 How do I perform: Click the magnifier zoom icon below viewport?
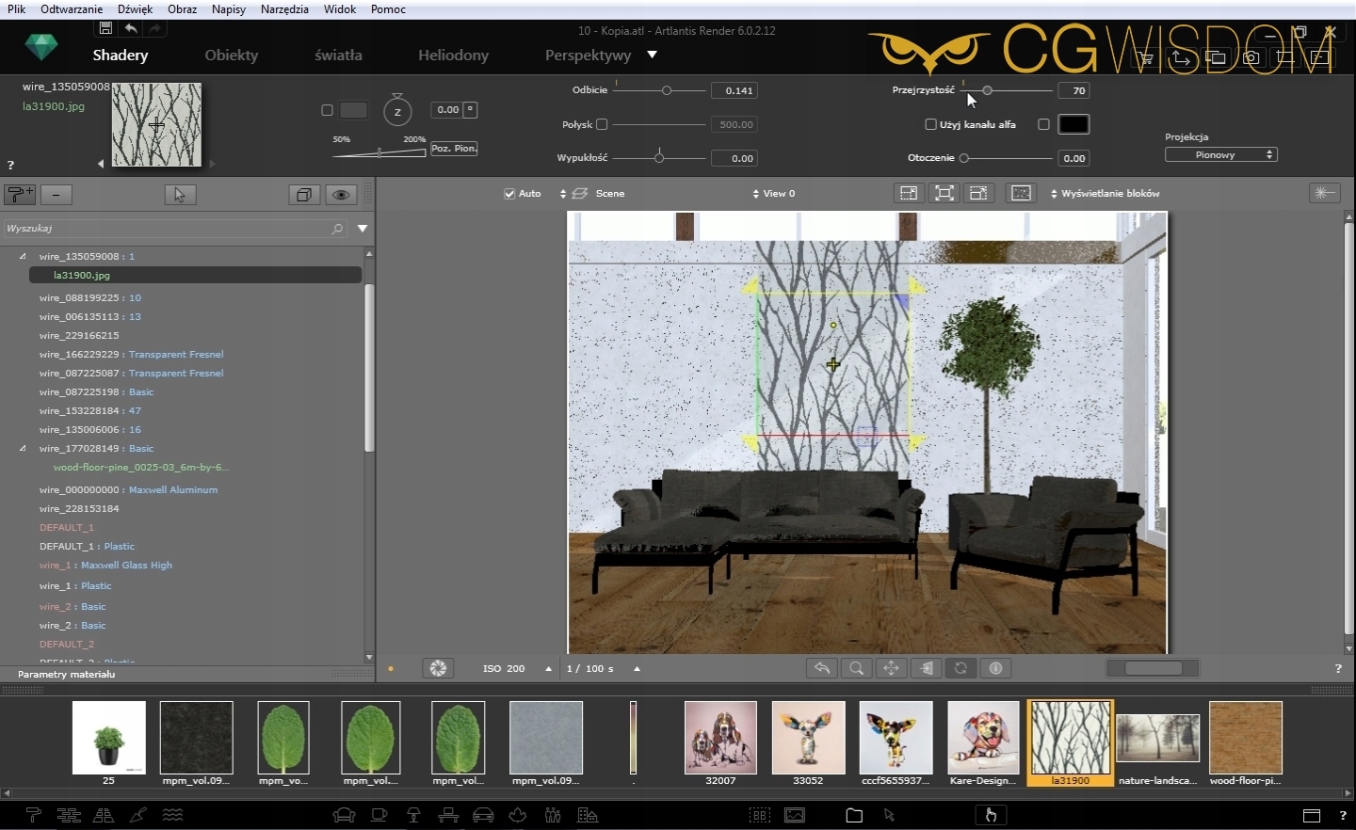pos(856,668)
